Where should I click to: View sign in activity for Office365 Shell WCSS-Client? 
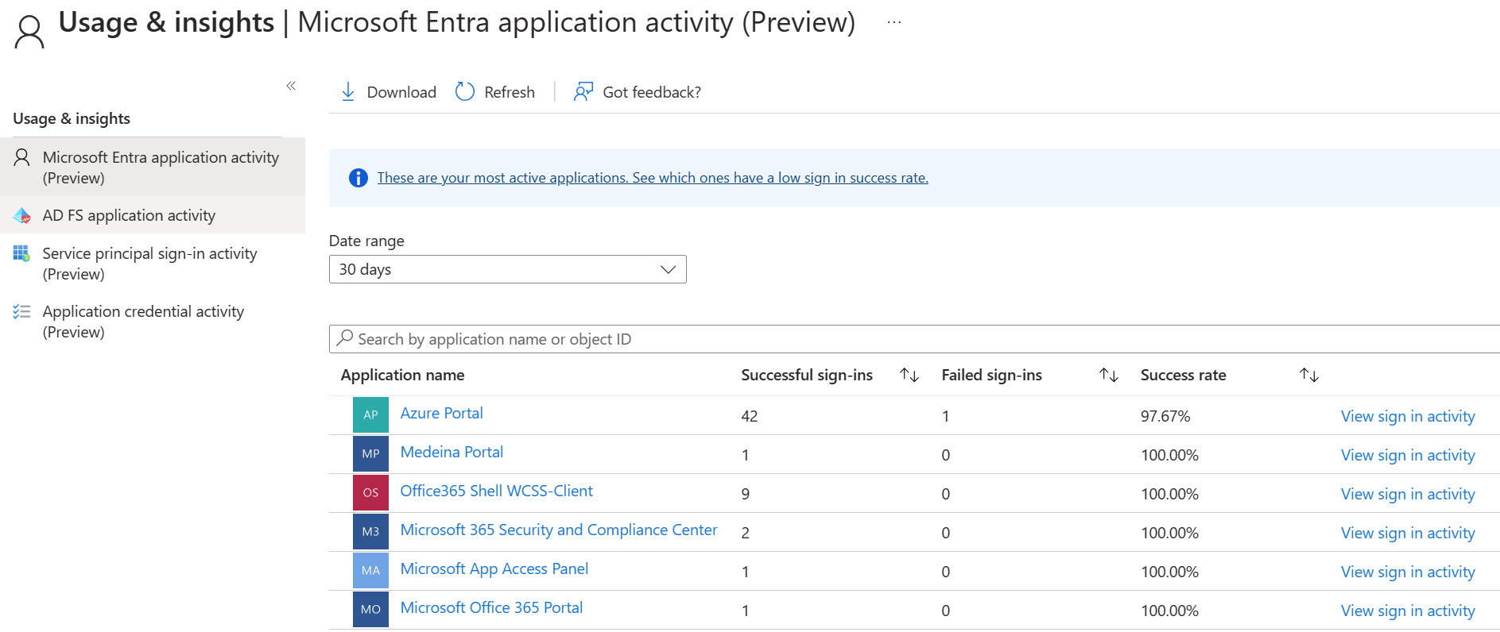tap(1408, 494)
